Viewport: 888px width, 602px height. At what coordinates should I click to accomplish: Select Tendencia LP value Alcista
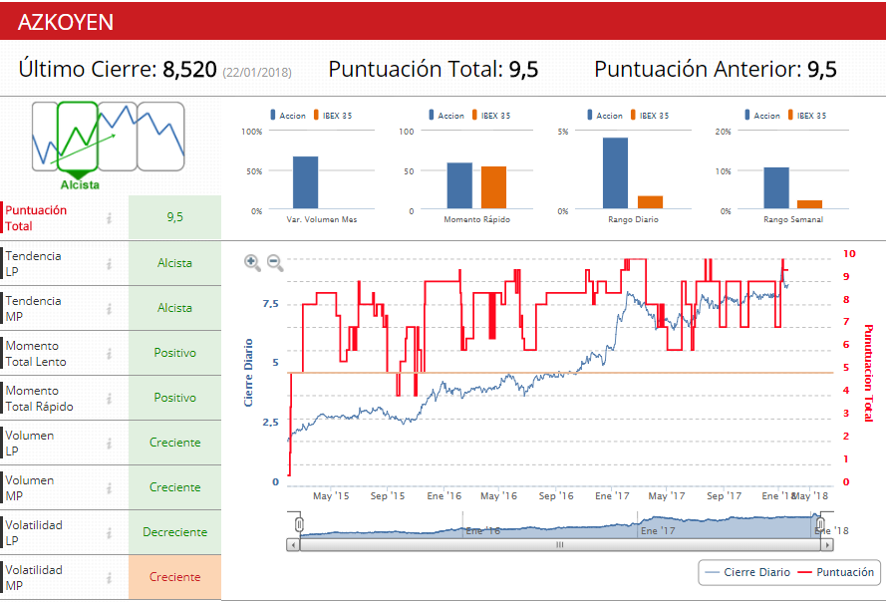pyautogui.click(x=175, y=263)
